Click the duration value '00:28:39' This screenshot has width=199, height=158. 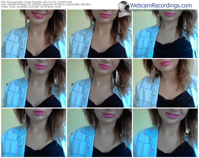click(63, 5)
